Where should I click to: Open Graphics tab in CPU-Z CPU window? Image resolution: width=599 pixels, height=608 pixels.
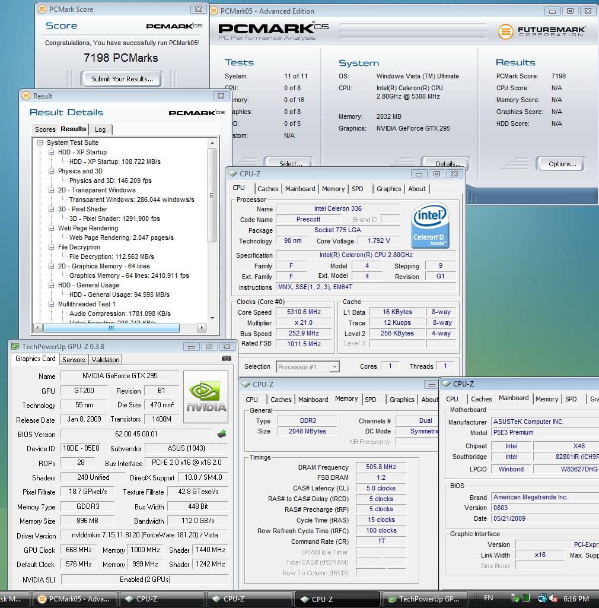coord(388,189)
